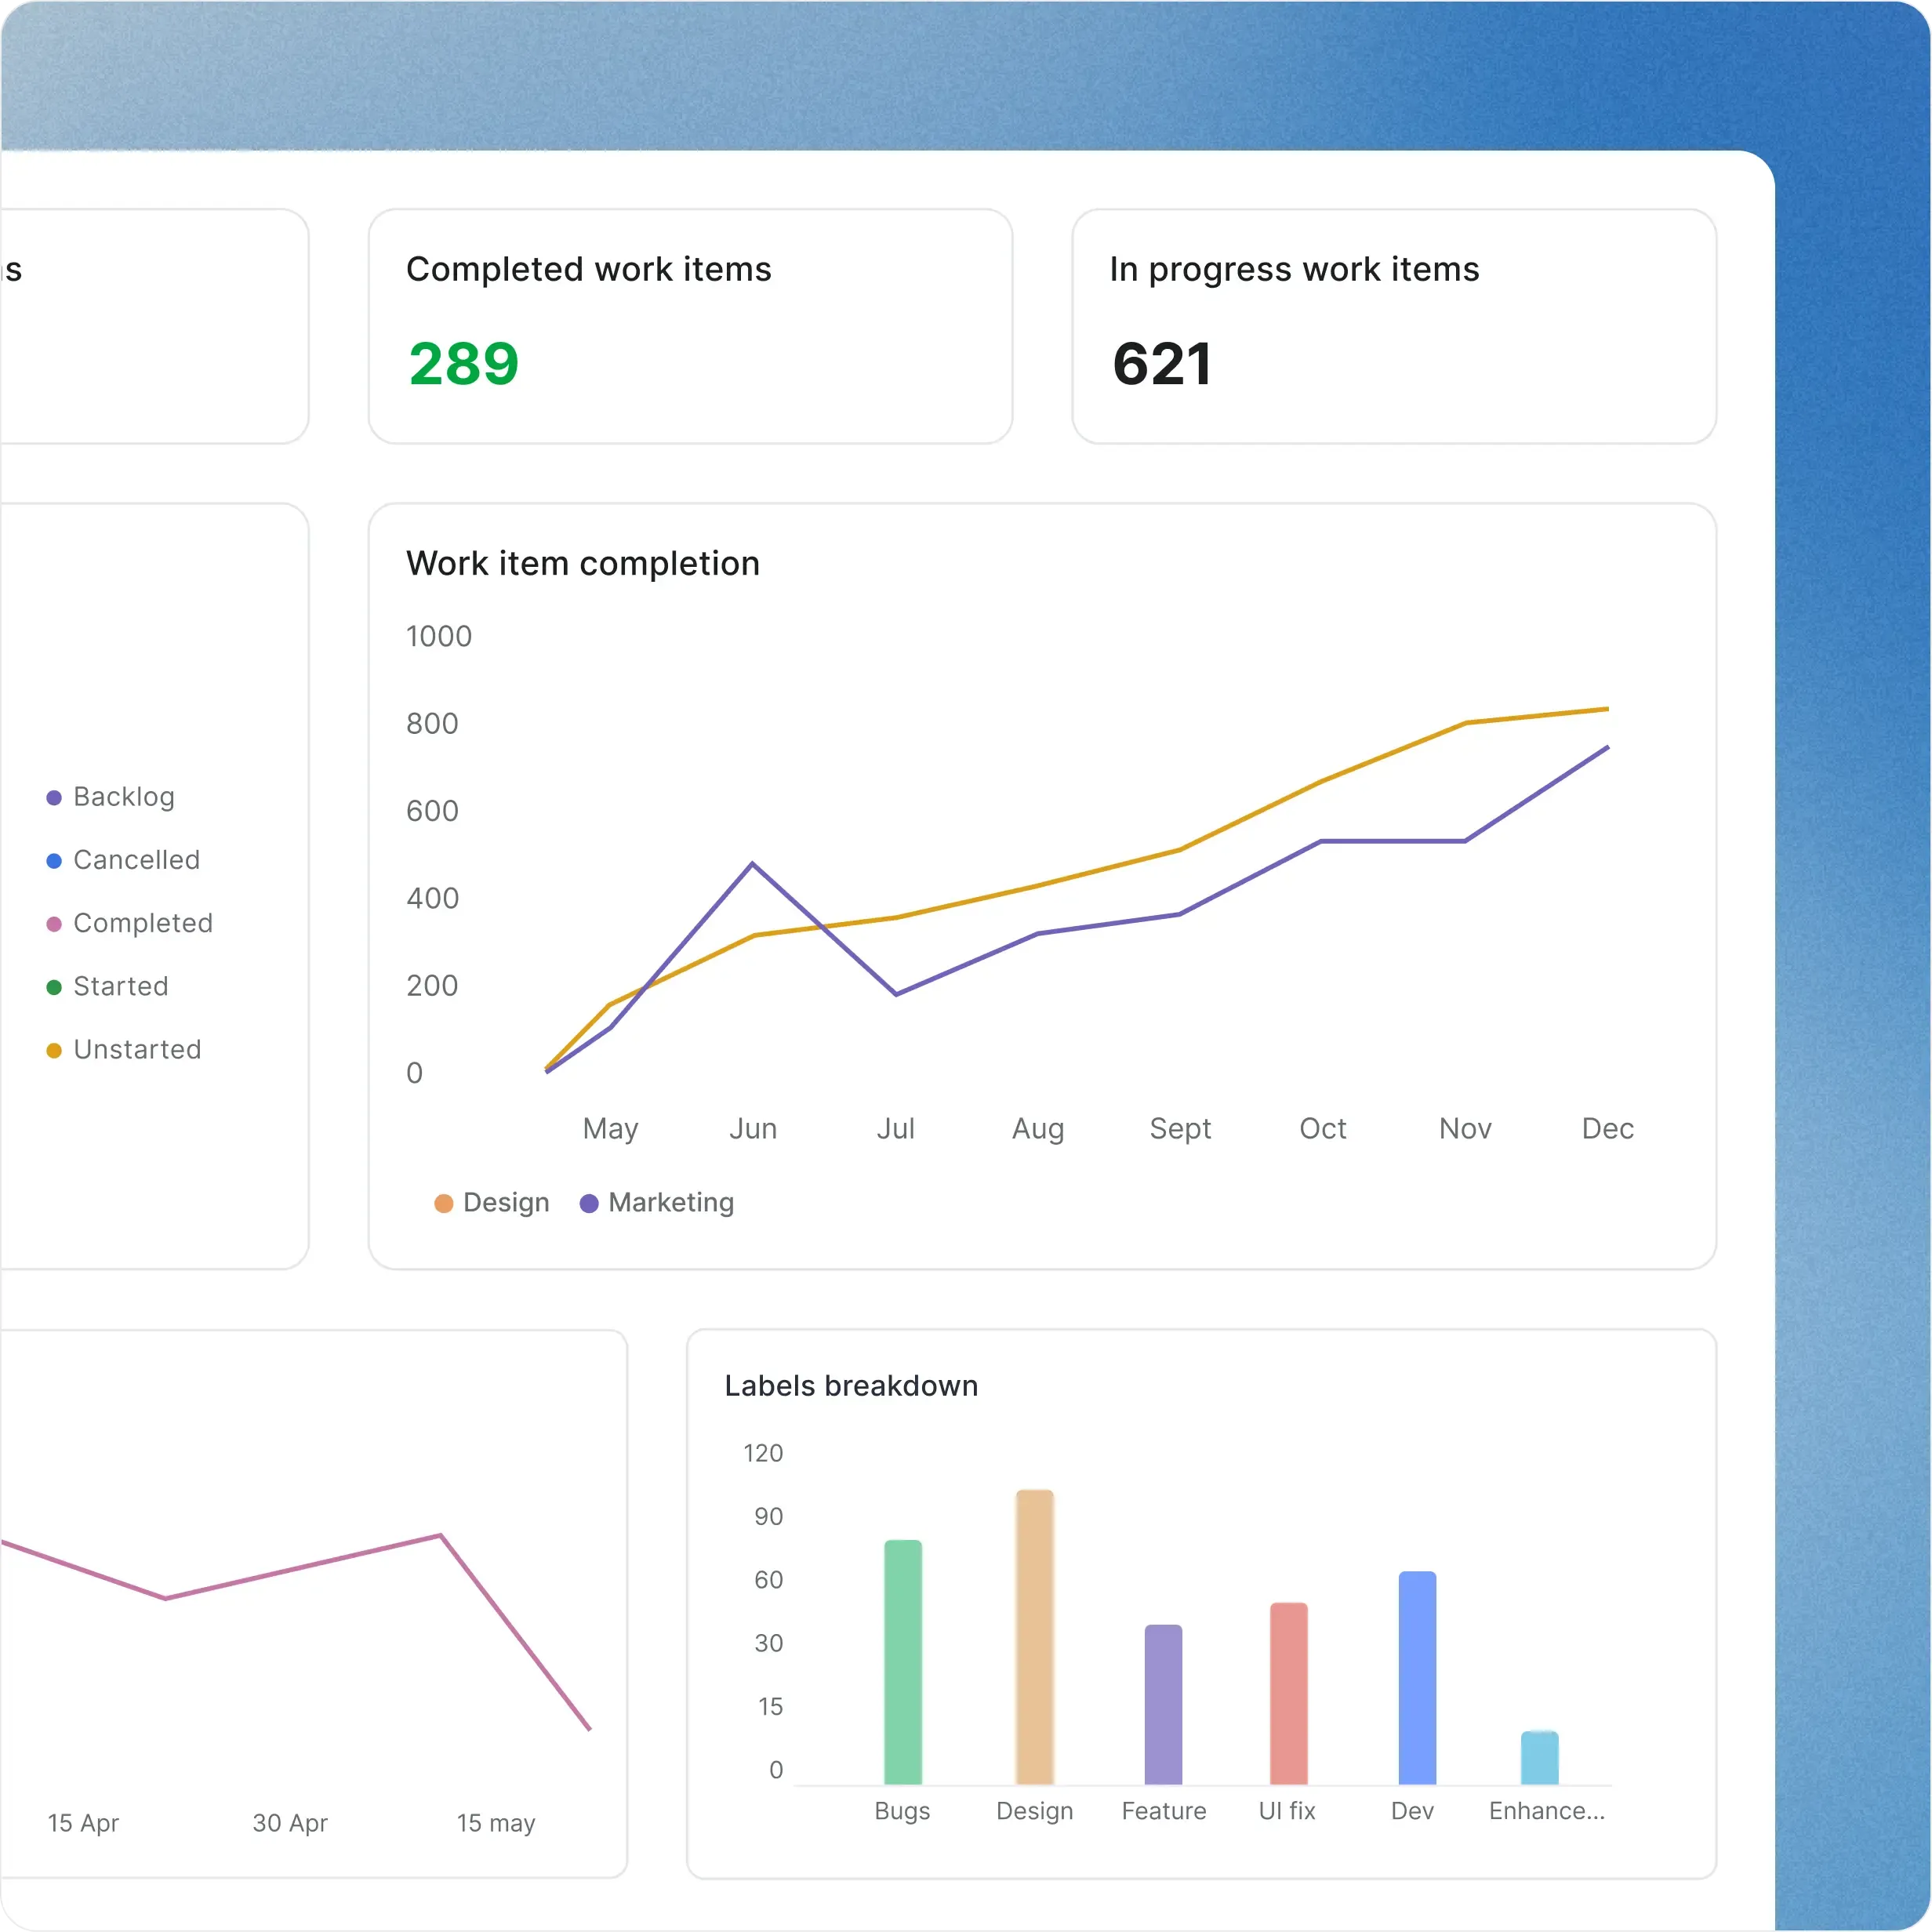Click the purple Marketing legend dot
1932x1932 pixels.
[x=589, y=1203]
